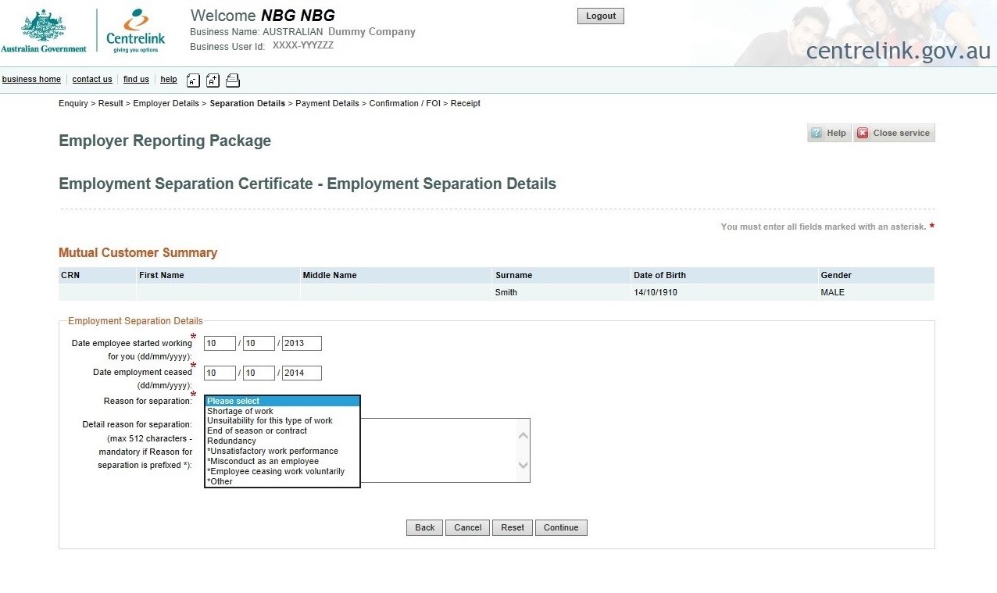Open the print page icon
This screenshot has height=593, width=997.
coord(233,80)
